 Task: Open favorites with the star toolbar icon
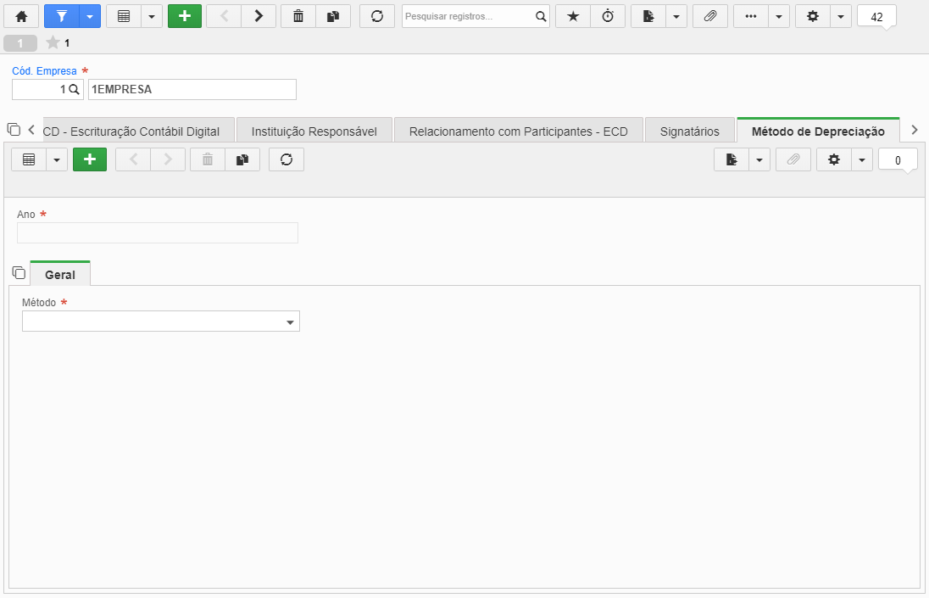pos(573,17)
